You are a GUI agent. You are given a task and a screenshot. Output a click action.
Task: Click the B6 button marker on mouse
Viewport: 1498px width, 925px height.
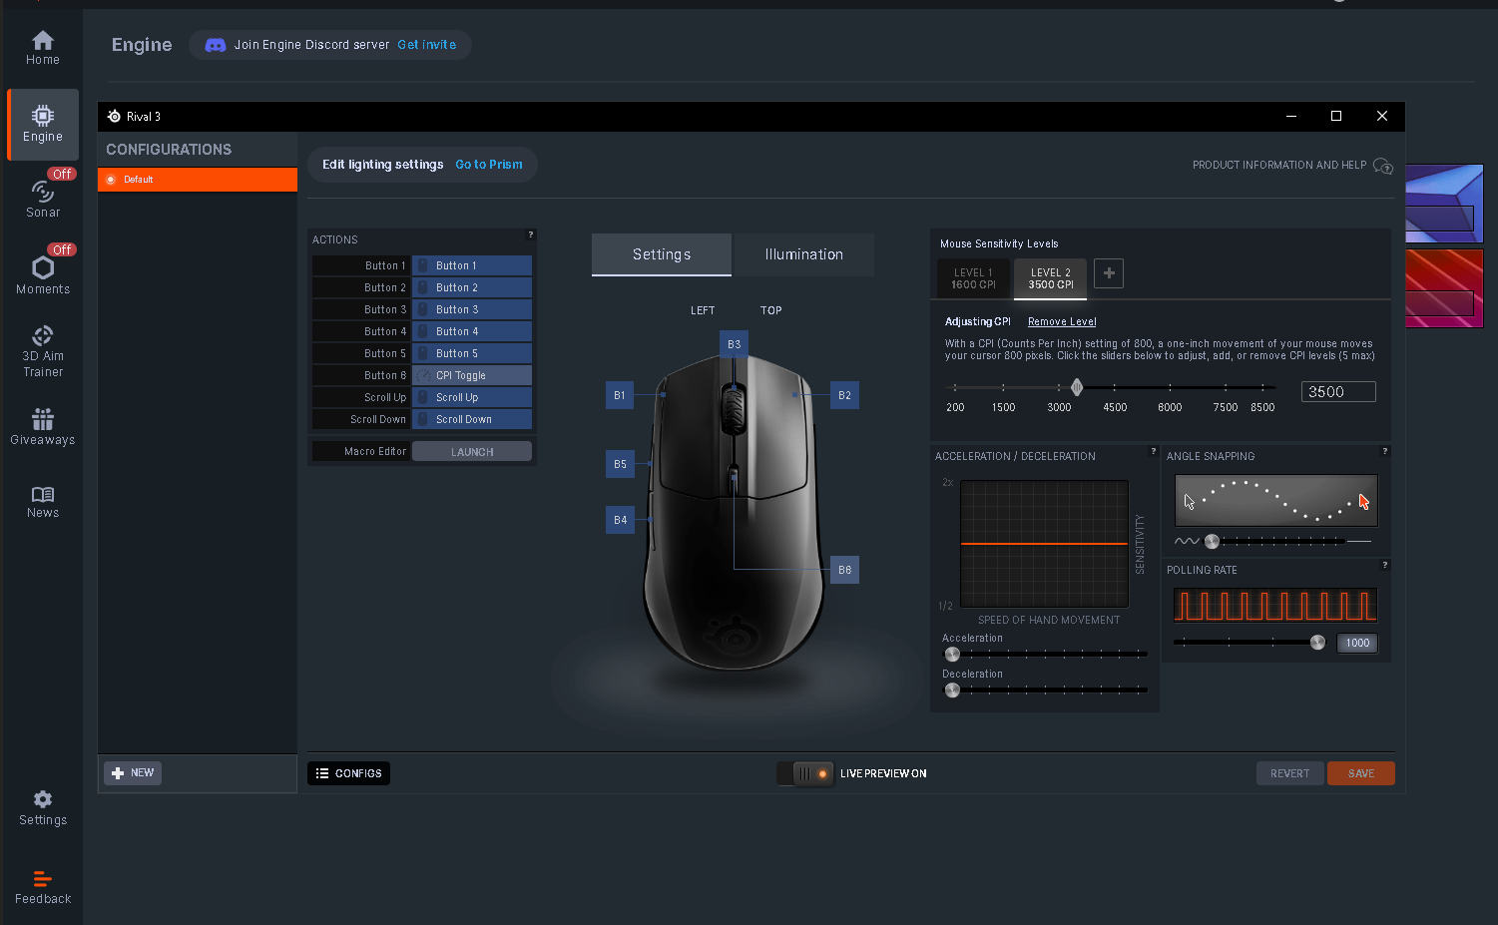pos(844,570)
